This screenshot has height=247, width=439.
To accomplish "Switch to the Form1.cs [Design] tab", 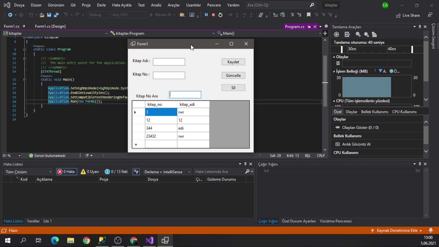I will click(x=50, y=26).
